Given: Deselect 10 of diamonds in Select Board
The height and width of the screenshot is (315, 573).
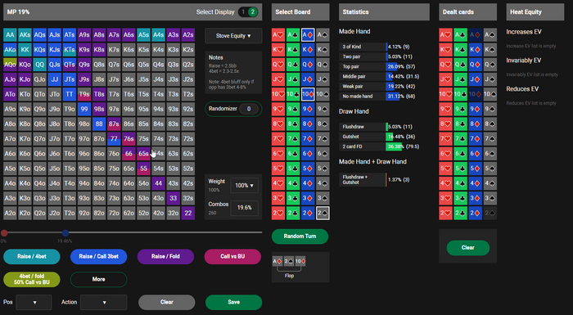Looking at the screenshot, I should [x=308, y=94].
